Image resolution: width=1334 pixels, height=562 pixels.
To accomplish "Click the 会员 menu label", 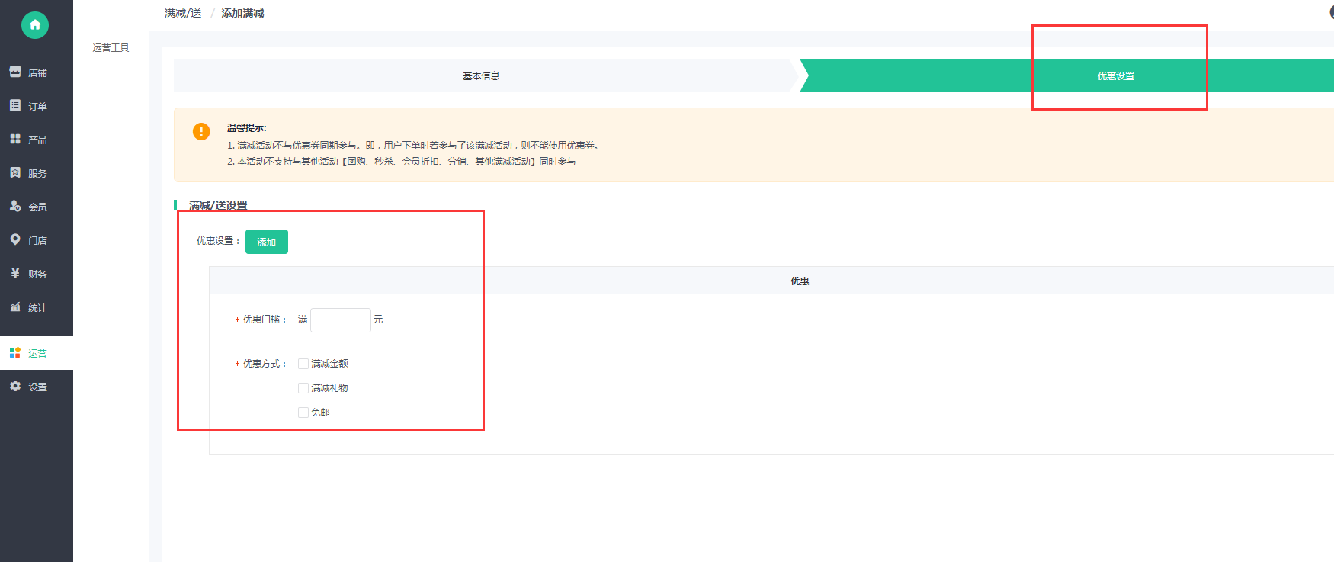I will click(37, 207).
